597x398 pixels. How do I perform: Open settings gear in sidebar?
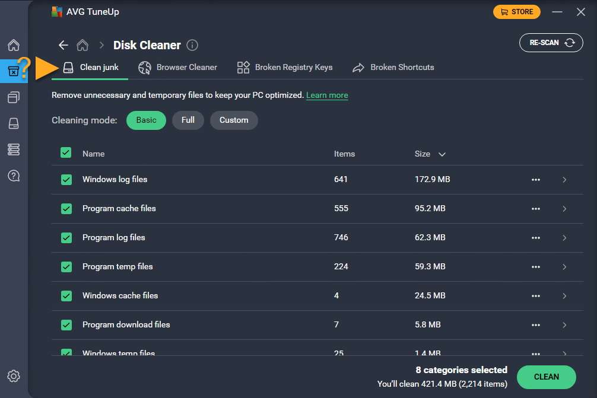14,376
